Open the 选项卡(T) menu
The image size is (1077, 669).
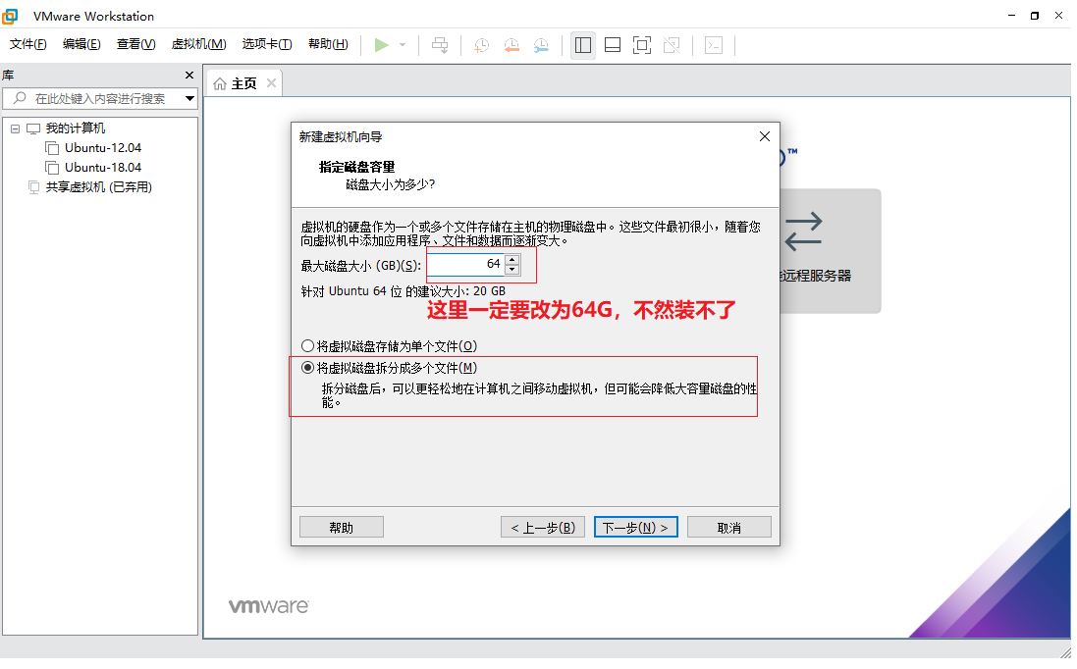click(x=267, y=44)
